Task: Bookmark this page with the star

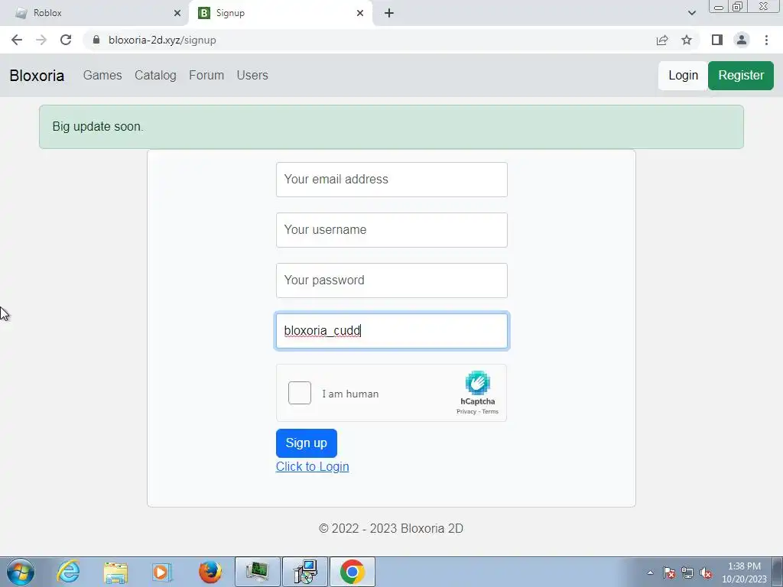Action: click(687, 40)
